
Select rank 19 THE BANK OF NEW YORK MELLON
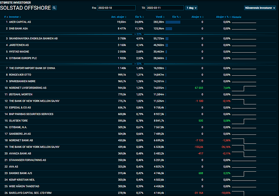(x=34, y=147)
